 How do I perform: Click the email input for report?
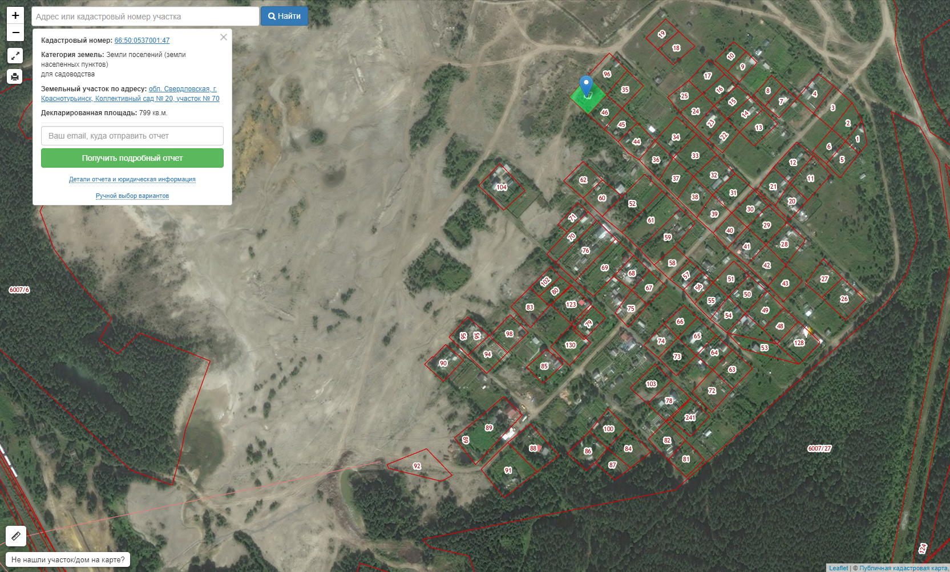132,136
